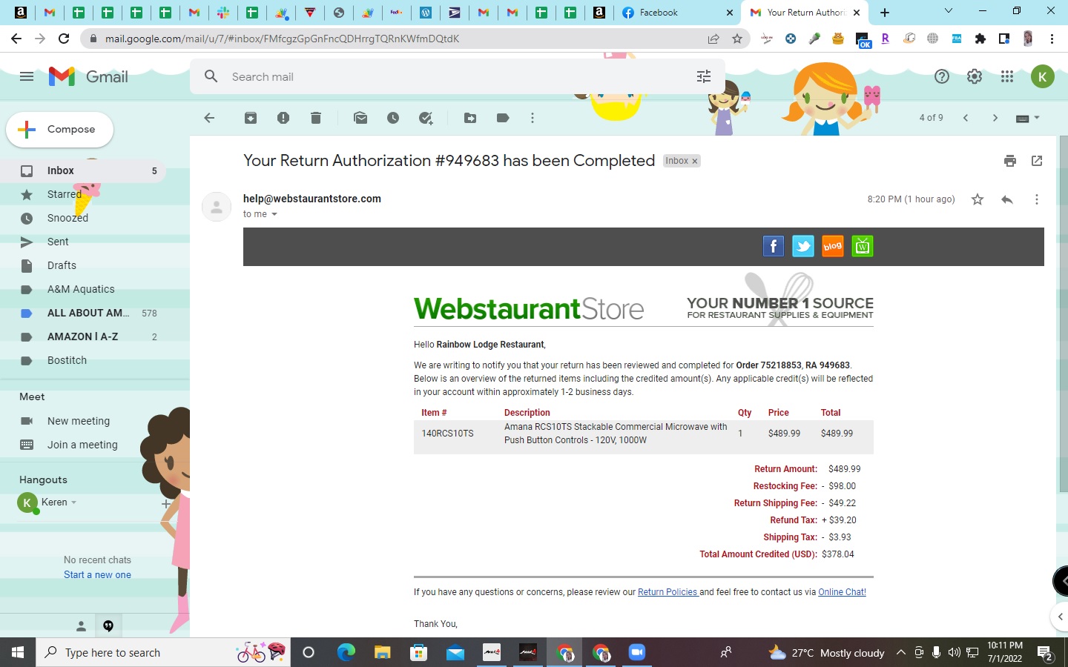Click the 'Start a new one' chat link
This screenshot has height=667, width=1068.
pyautogui.click(x=97, y=575)
